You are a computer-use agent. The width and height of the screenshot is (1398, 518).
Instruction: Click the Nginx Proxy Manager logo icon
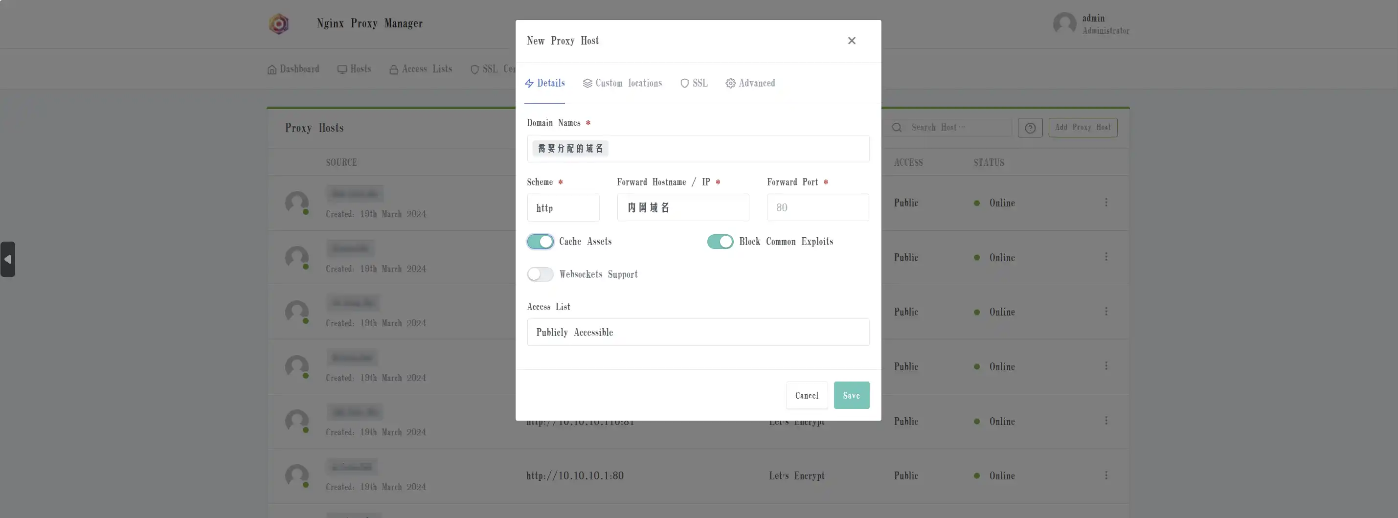pos(278,24)
